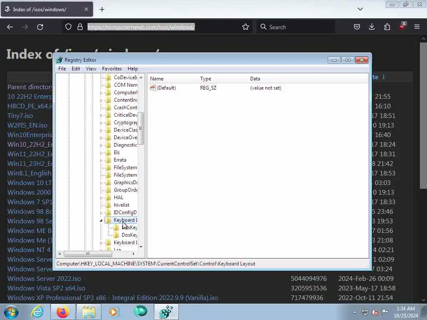Open the Favorites menu

[x=112, y=69]
